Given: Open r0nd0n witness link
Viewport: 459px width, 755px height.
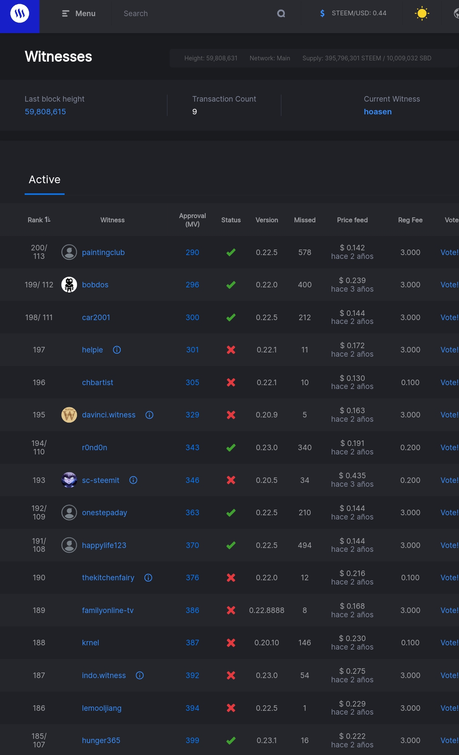Looking at the screenshot, I should tap(94, 448).
